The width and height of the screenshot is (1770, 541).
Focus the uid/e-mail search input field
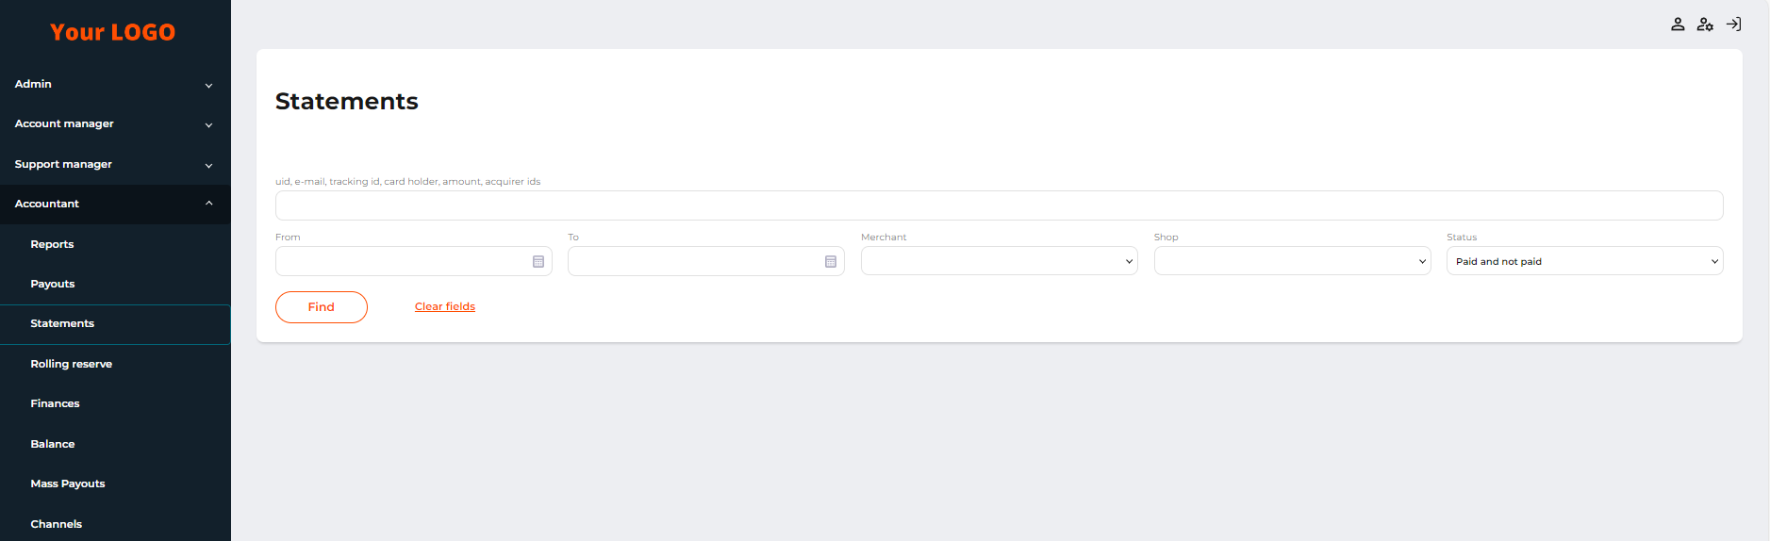(999, 205)
